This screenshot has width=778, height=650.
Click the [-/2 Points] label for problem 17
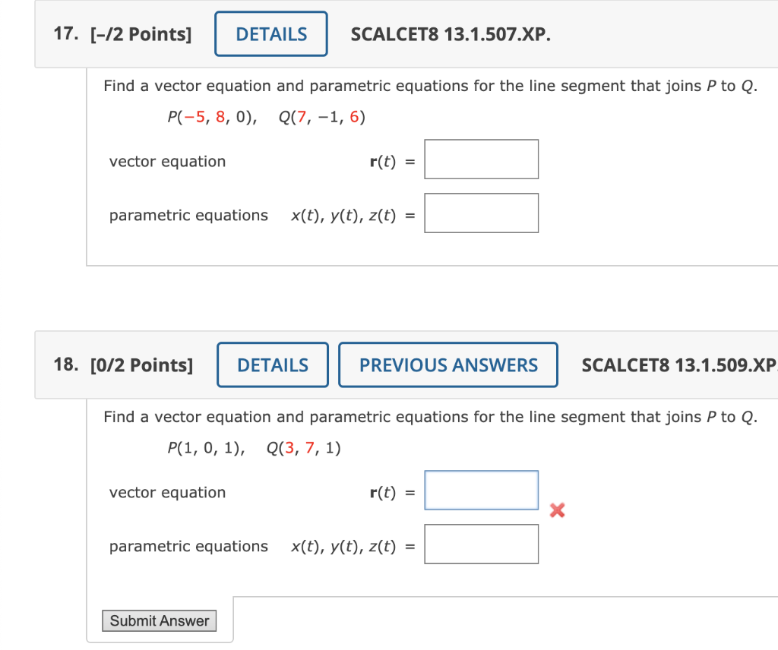point(142,33)
